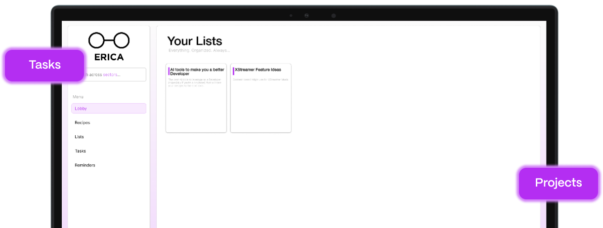Open the XStreamer Feature Ideas title
The width and height of the screenshot is (603, 228).
pos(258,70)
